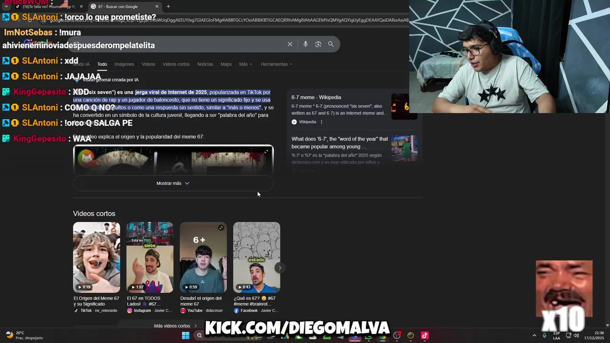610x343 pixels.
Task: Select the '67 - Buscar con Google' tab
Action: click(x=125, y=7)
